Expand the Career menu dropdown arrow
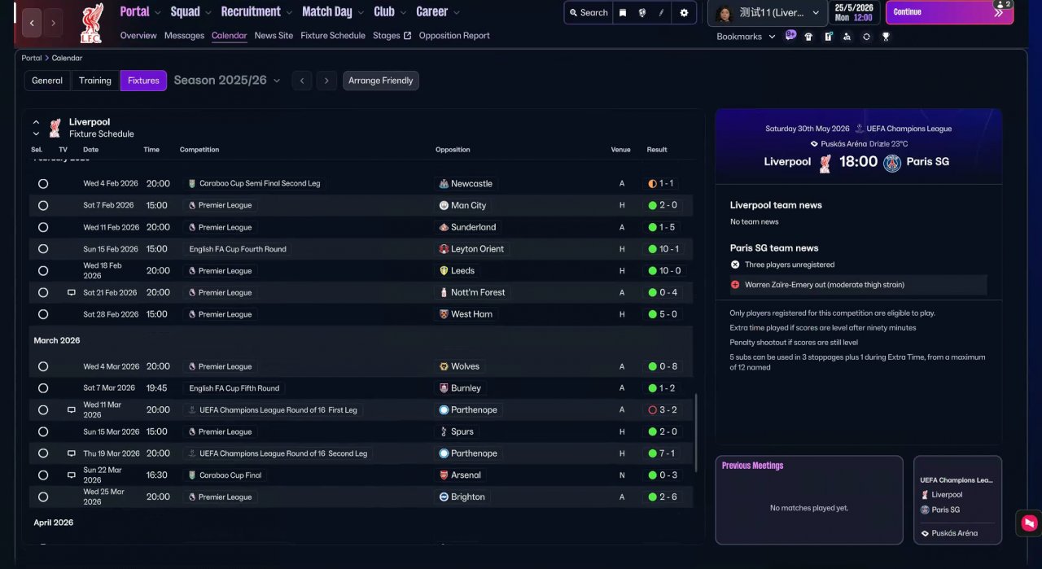The image size is (1042, 569). [x=456, y=12]
